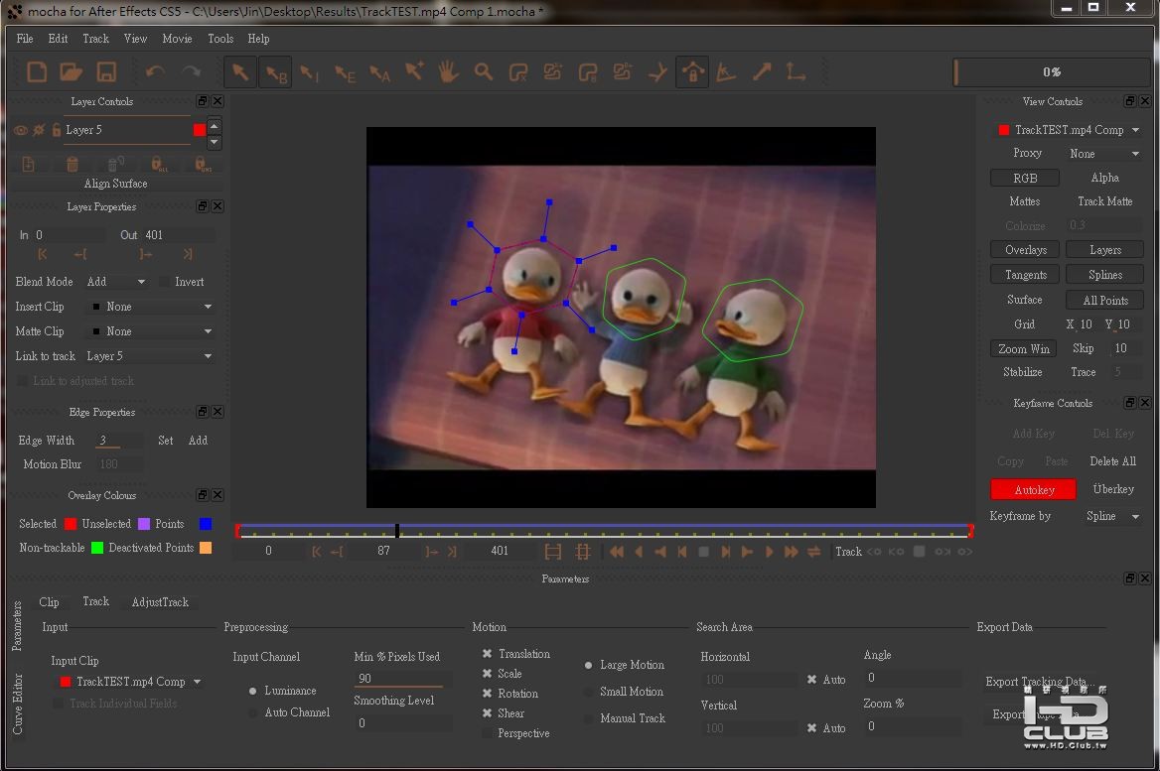Create a new project with the blank page icon

coord(36,71)
